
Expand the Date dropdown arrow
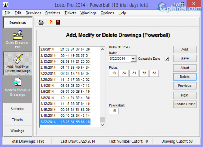click(x=134, y=59)
